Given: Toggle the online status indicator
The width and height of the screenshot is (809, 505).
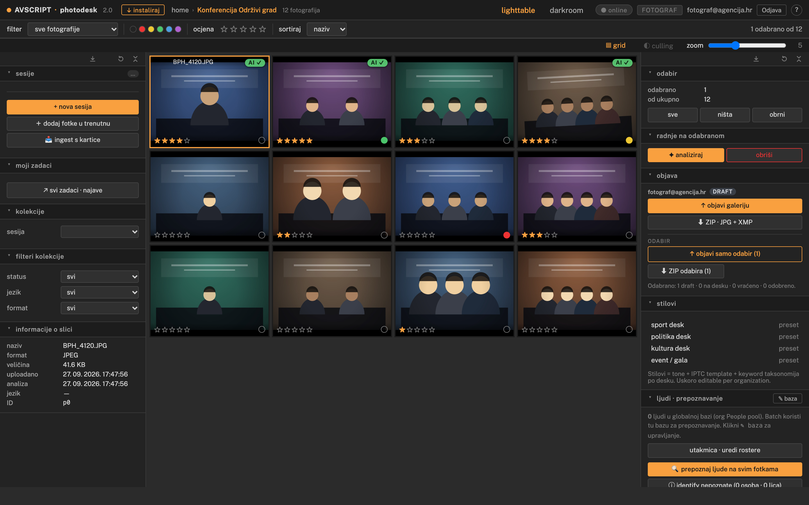Looking at the screenshot, I should point(614,10).
